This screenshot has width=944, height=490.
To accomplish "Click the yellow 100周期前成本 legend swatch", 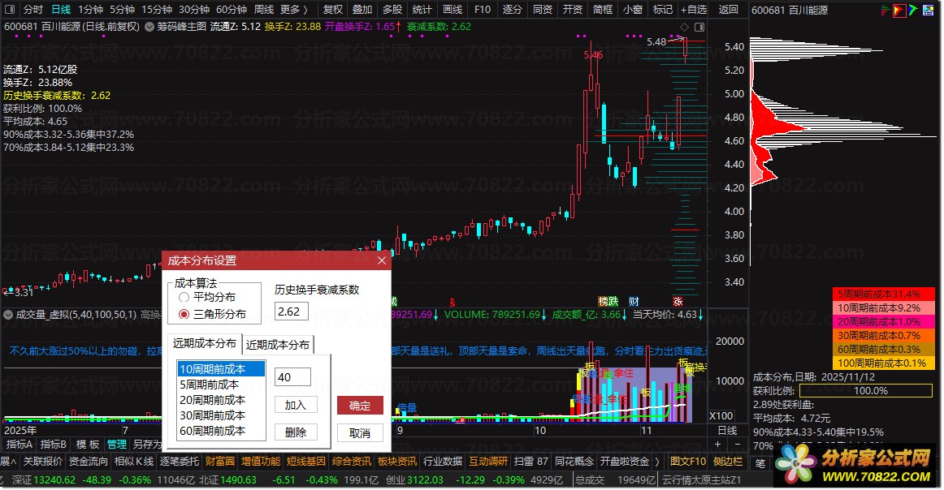I will pyautogui.click(x=883, y=363).
